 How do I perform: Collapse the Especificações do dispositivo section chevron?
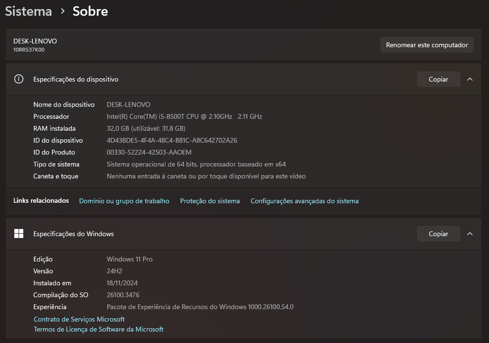click(470, 79)
